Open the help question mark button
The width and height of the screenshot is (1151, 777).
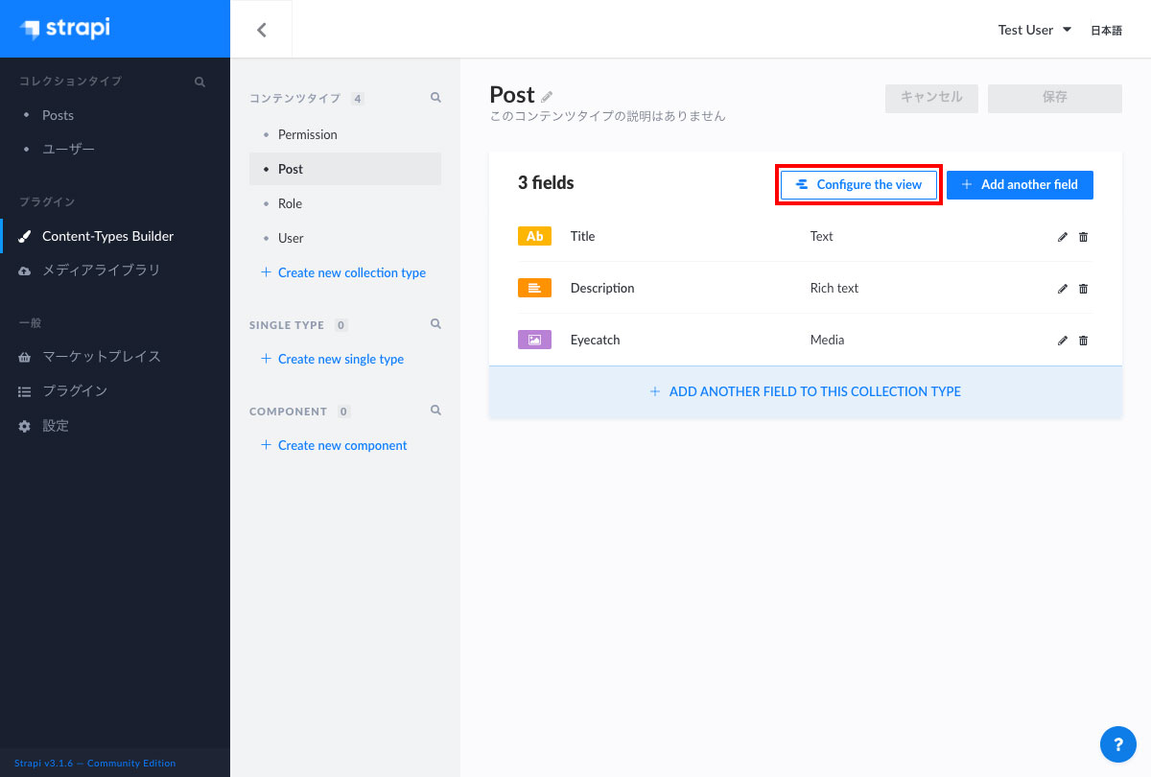coord(1117,744)
